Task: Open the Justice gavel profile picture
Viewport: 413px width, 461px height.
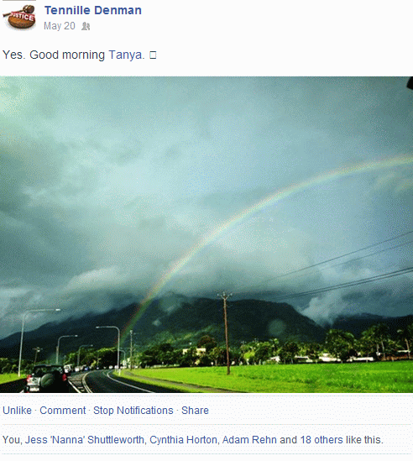Action: [19, 16]
